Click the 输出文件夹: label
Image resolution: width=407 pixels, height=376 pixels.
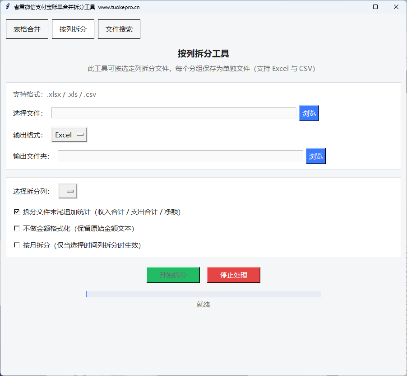click(x=32, y=156)
